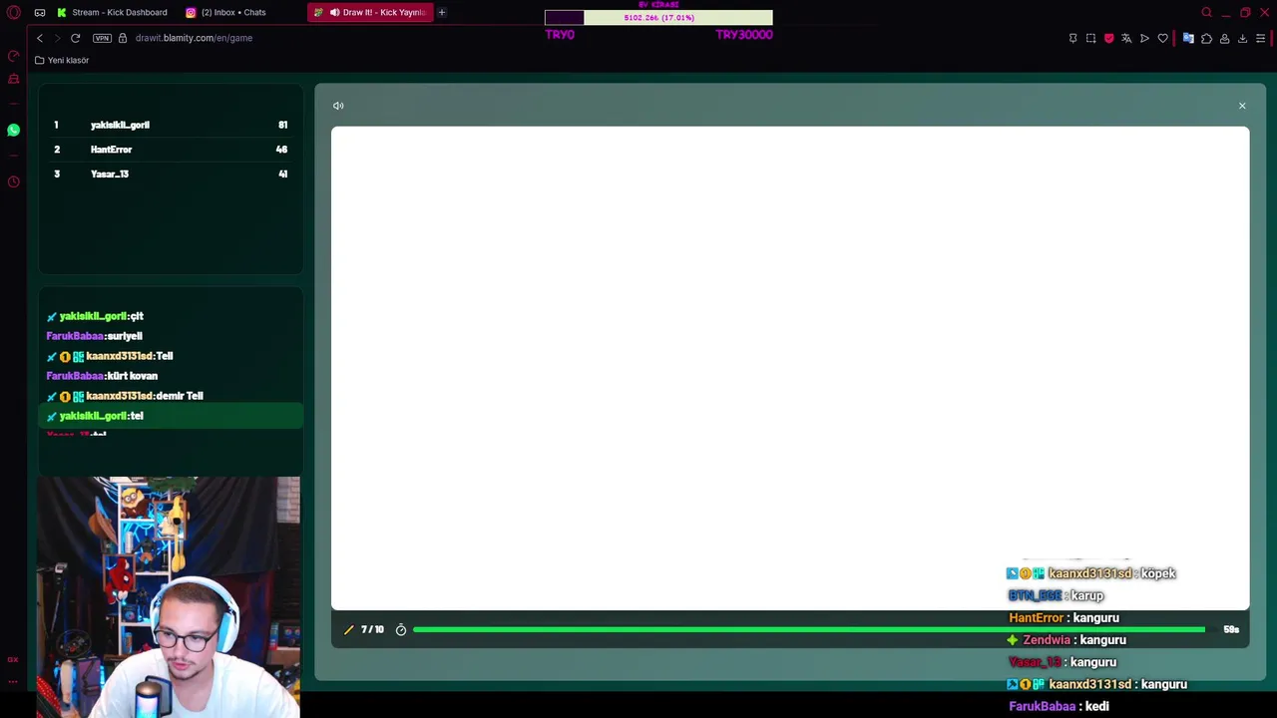The image size is (1277, 718).
Task: Open the downloads icon
Action: [x=1242, y=38]
